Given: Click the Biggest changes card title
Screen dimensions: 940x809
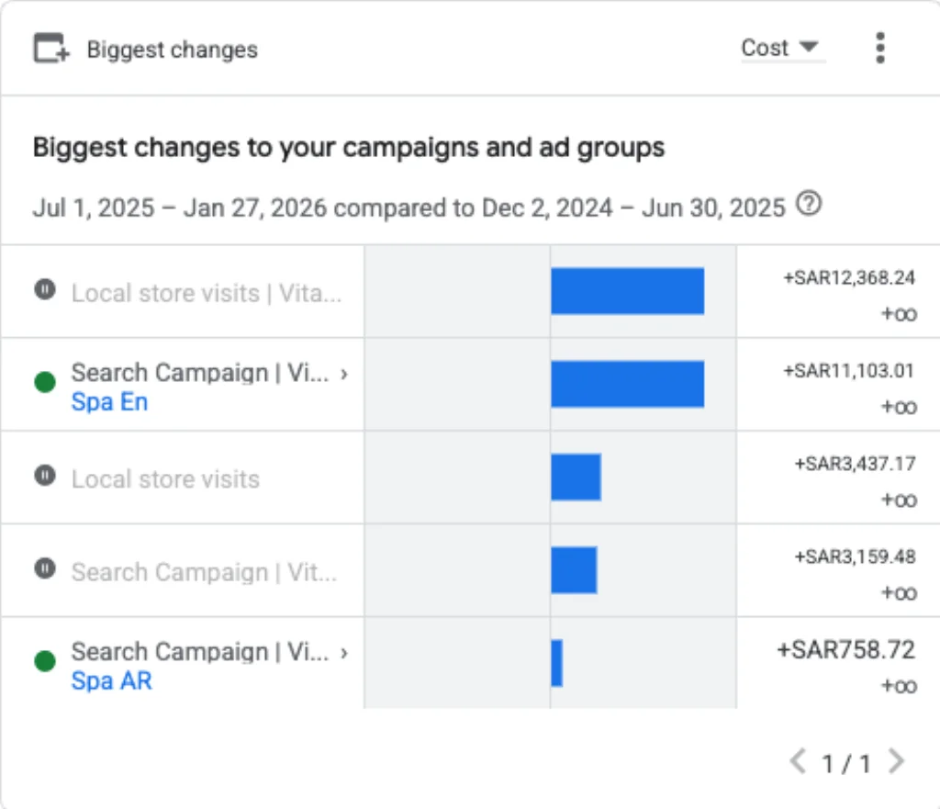Looking at the screenshot, I should coord(173,50).
